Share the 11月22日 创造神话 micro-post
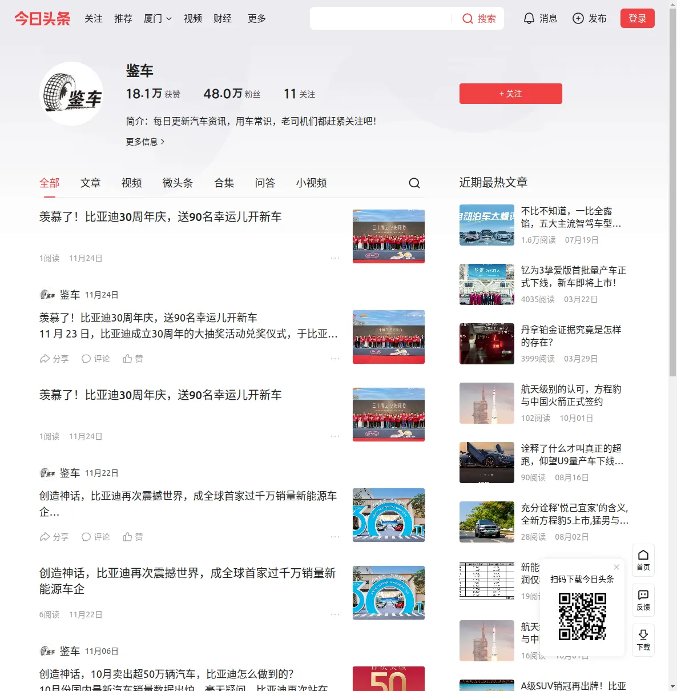This screenshot has width=677, height=691. pos(54,537)
